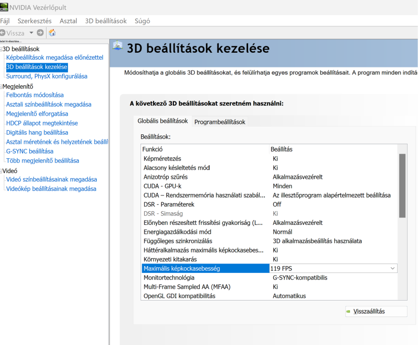Click the settings list vertical scrollbar thumb

pos(402,186)
